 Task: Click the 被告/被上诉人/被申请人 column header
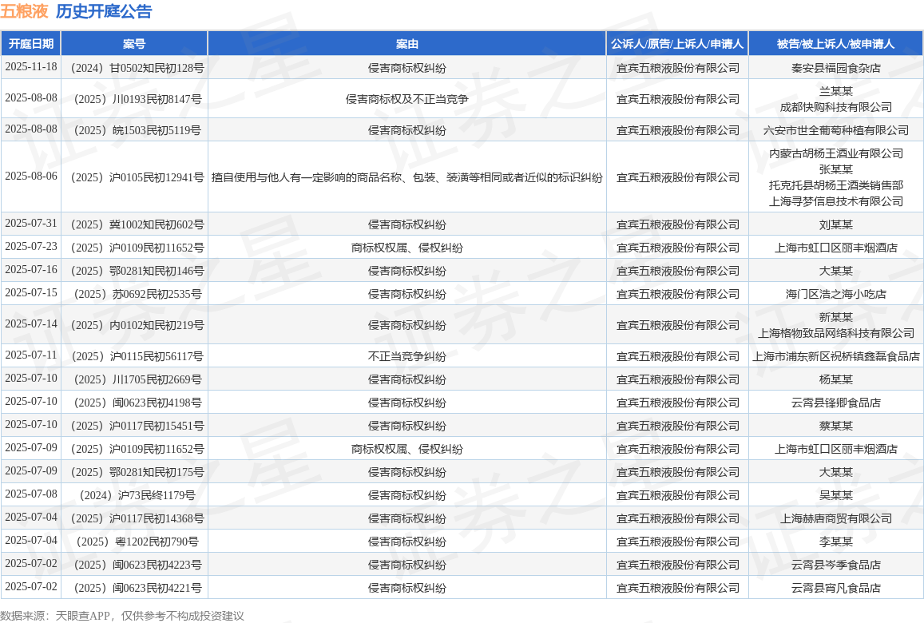tap(835, 44)
